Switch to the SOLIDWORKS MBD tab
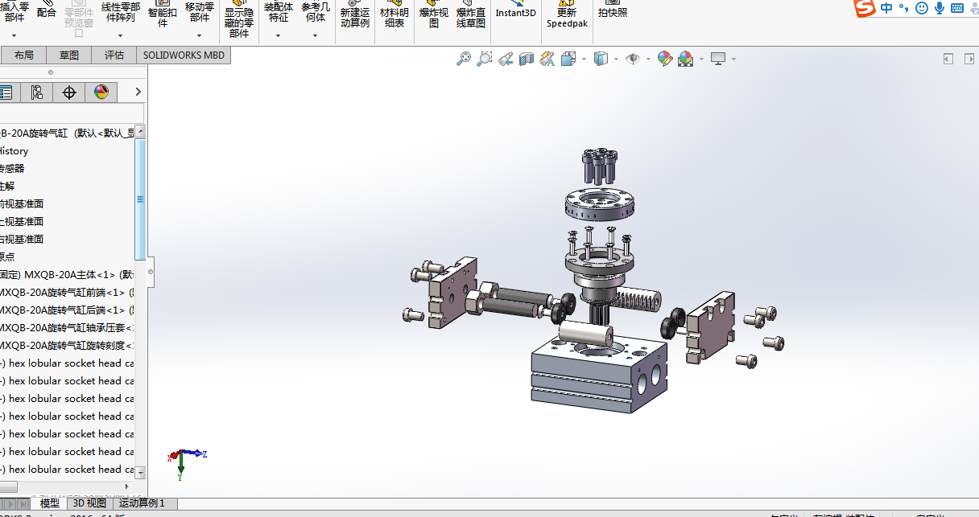The width and height of the screenshot is (979, 517). click(x=184, y=55)
